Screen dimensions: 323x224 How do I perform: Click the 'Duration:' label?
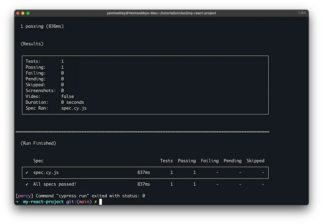coord(37,102)
